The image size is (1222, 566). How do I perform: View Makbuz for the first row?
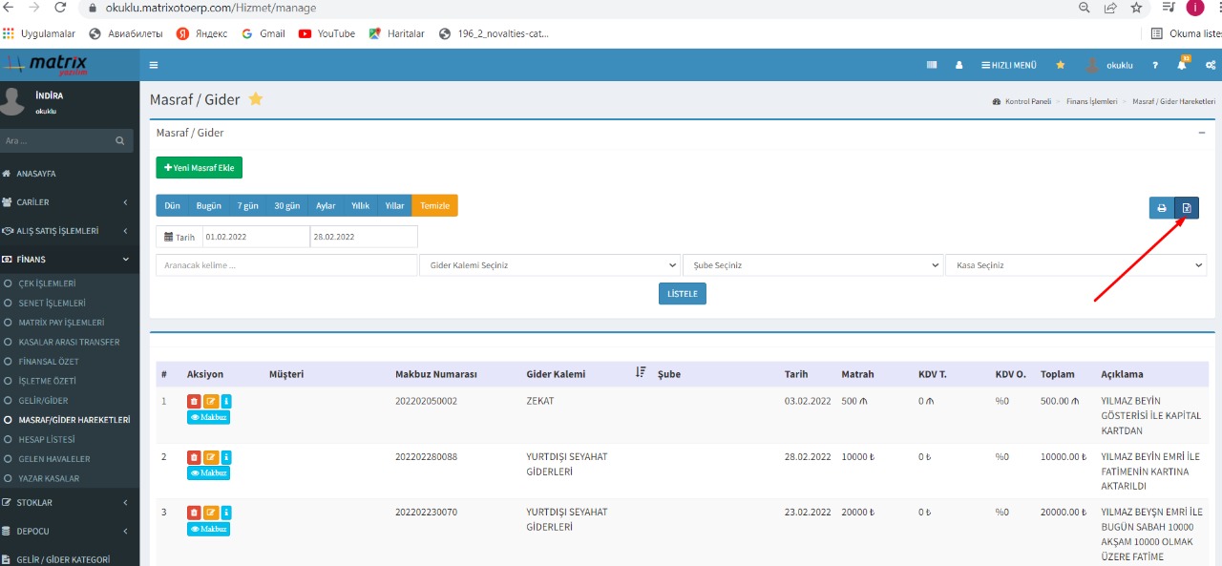[208, 417]
